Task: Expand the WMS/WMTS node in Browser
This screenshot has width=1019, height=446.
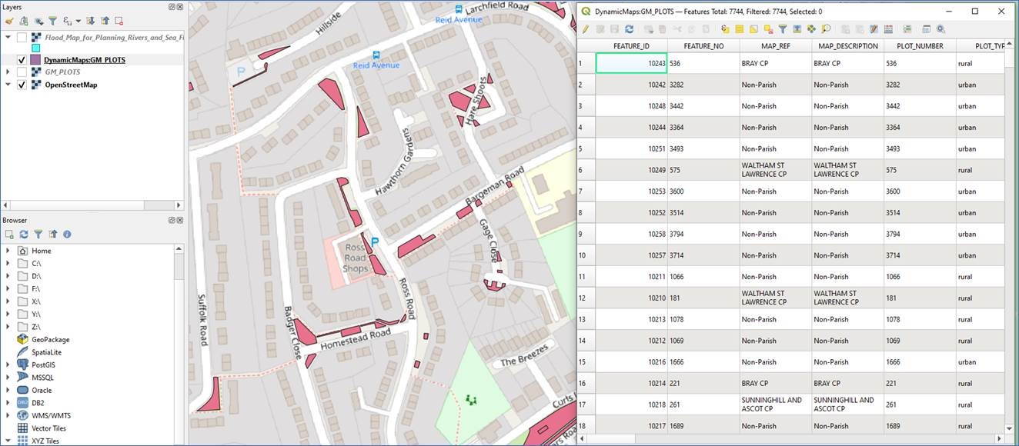Action: 8,415
